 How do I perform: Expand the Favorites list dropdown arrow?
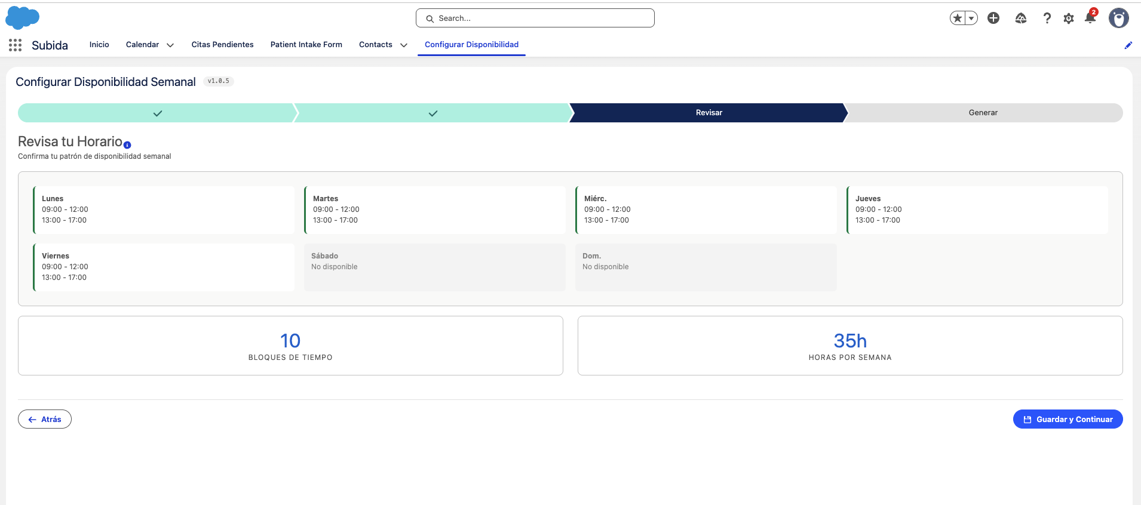point(971,18)
